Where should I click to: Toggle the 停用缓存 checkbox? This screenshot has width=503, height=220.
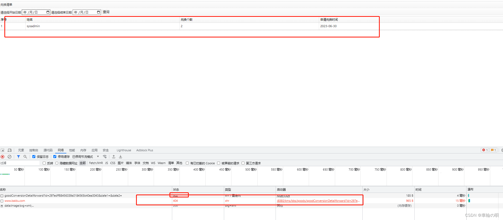point(55,157)
